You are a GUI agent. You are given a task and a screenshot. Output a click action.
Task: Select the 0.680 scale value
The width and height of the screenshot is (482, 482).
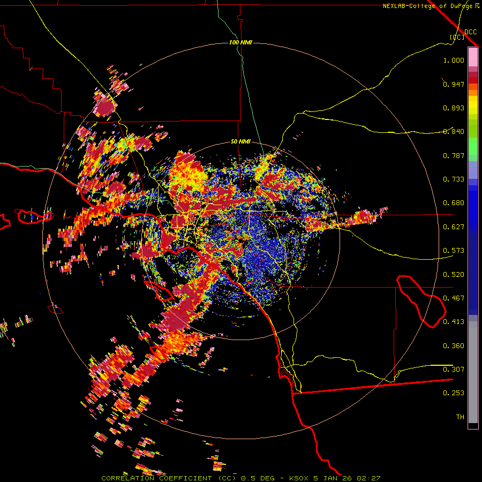(454, 203)
